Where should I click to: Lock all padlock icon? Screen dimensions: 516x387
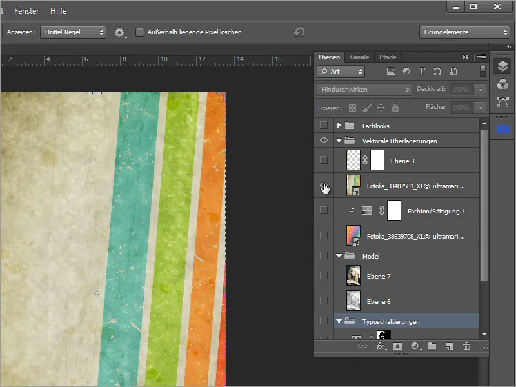tap(395, 108)
